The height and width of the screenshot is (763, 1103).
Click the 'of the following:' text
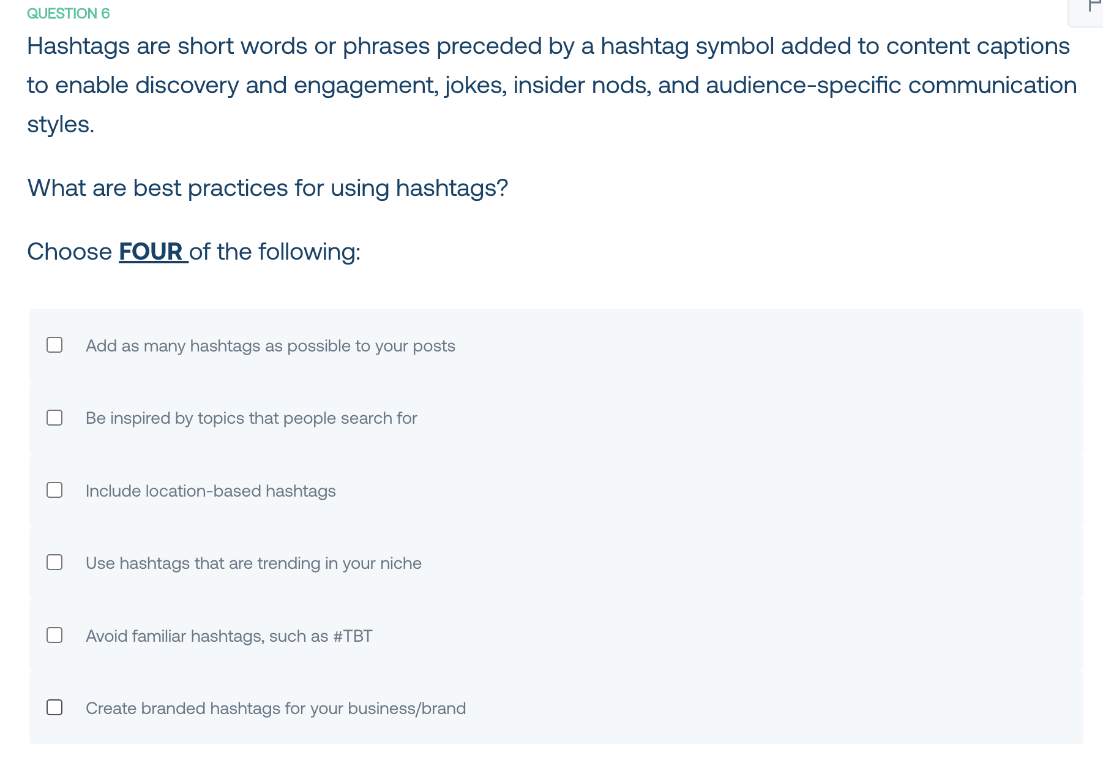point(275,252)
